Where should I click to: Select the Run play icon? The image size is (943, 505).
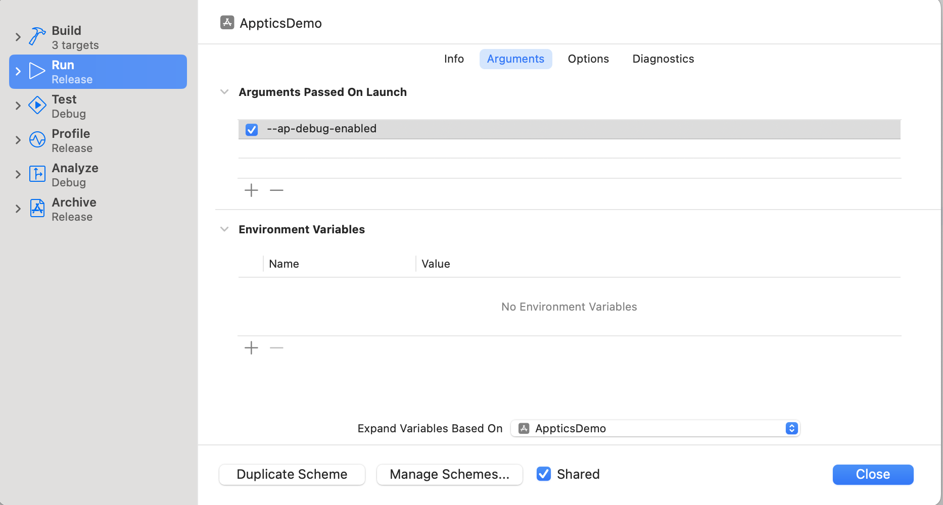point(37,71)
